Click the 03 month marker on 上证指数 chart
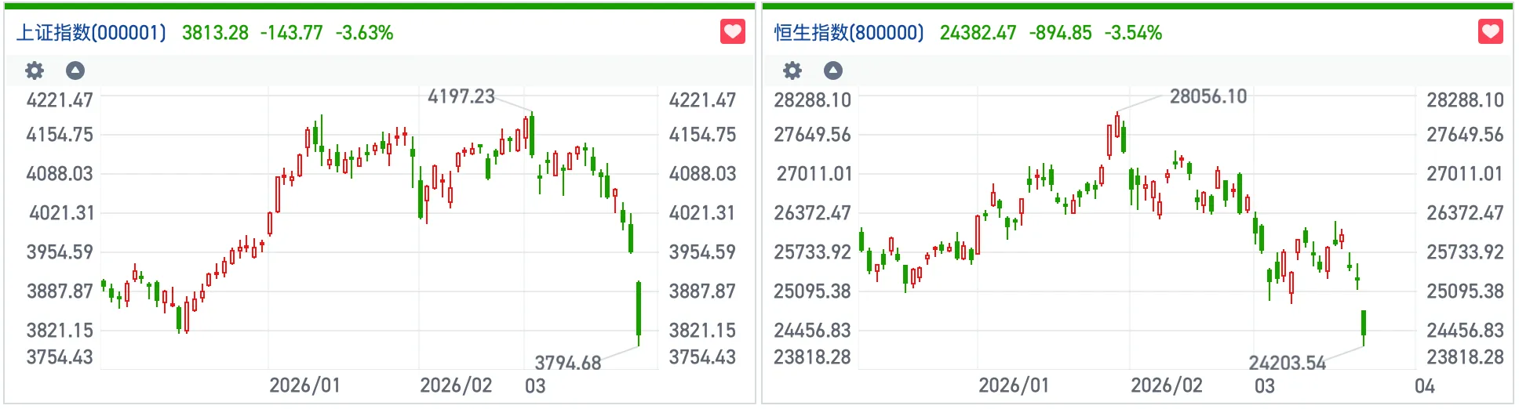The image size is (1519, 409). coord(535,385)
